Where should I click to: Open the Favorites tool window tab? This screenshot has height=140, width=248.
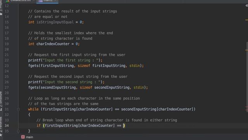(1, 124)
